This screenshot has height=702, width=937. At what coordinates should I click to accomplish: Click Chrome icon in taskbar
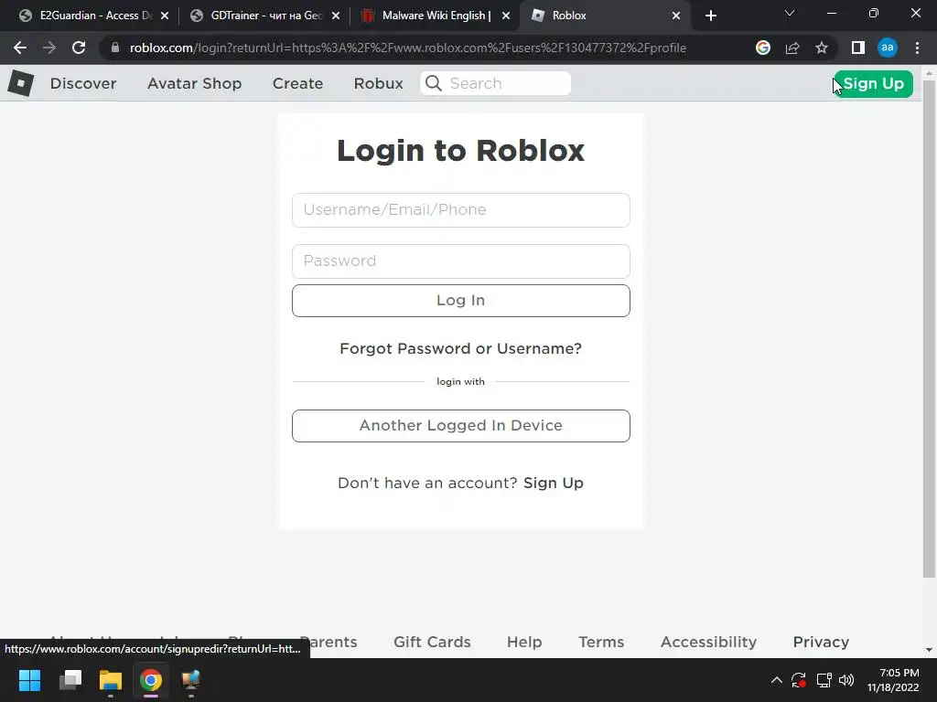(151, 680)
